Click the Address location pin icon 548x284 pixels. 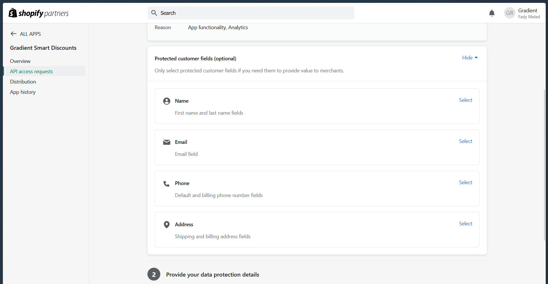pyautogui.click(x=167, y=225)
